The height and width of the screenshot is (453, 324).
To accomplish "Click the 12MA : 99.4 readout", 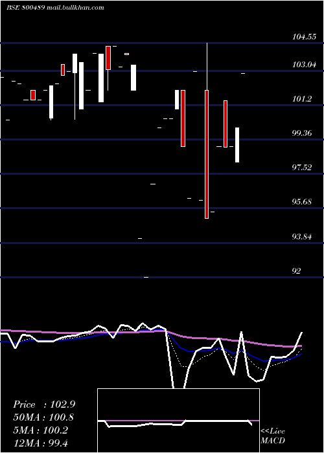I will tap(40, 443).
